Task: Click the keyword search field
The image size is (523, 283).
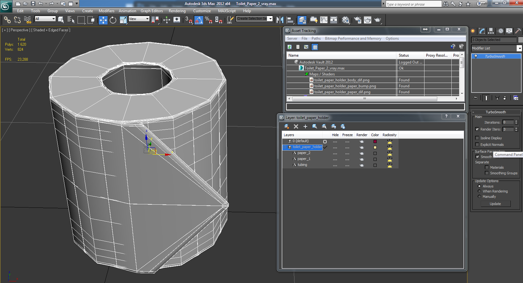Action: pyautogui.click(x=413, y=4)
